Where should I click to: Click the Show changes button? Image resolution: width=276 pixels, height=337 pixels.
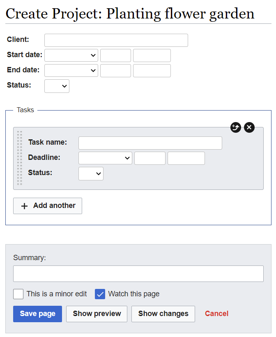click(163, 314)
